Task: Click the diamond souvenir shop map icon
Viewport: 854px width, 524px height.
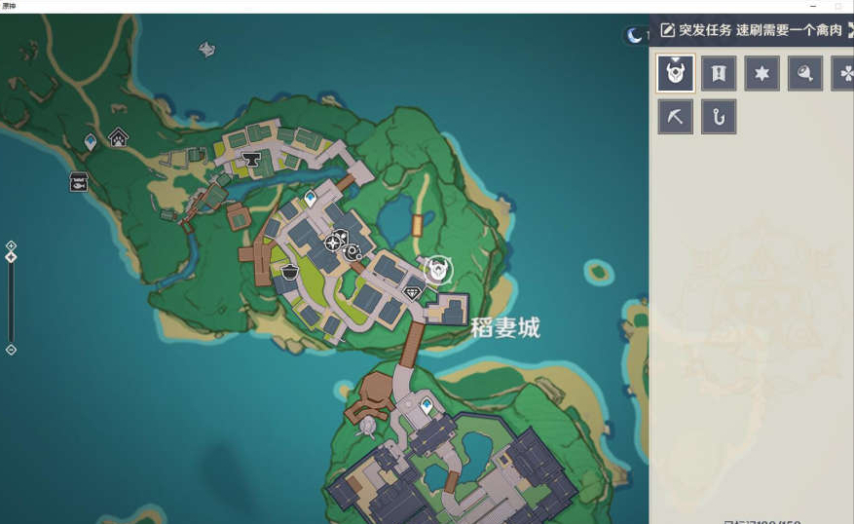Action: tap(412, 293)
